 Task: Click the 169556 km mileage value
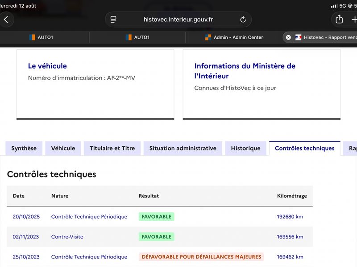click(x=290, y=237)
